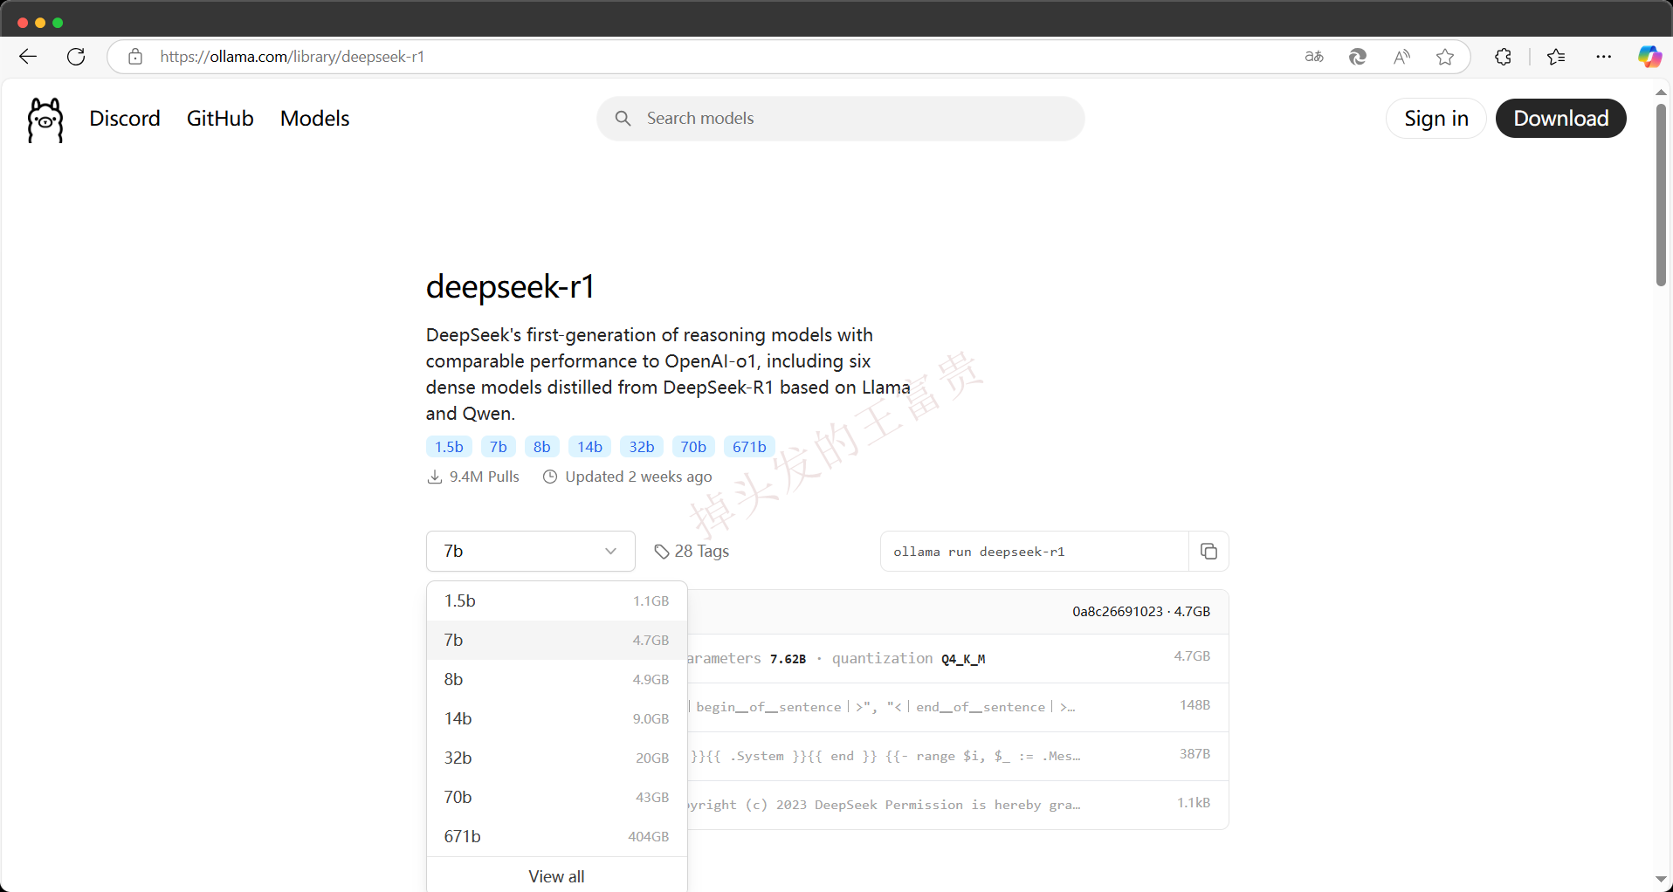Click the browser back arrow
Viewport: 1673px width, 892px height.
(x=28, y=57)
